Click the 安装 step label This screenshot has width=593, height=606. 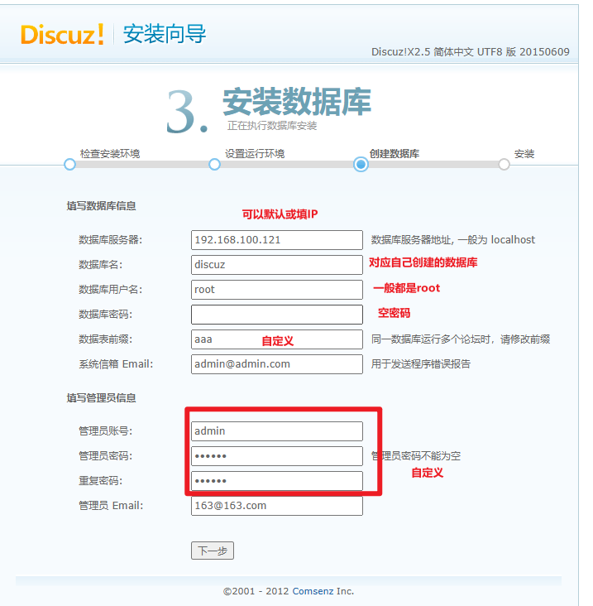(524, 154)
